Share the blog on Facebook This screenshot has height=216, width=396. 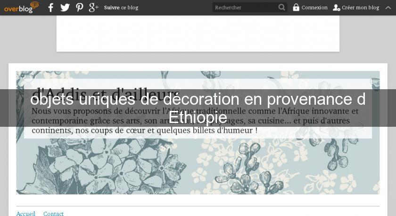(51, 8)
